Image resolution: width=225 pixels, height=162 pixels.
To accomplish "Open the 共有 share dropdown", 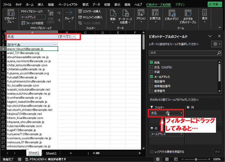I will (x=215, y=4).
